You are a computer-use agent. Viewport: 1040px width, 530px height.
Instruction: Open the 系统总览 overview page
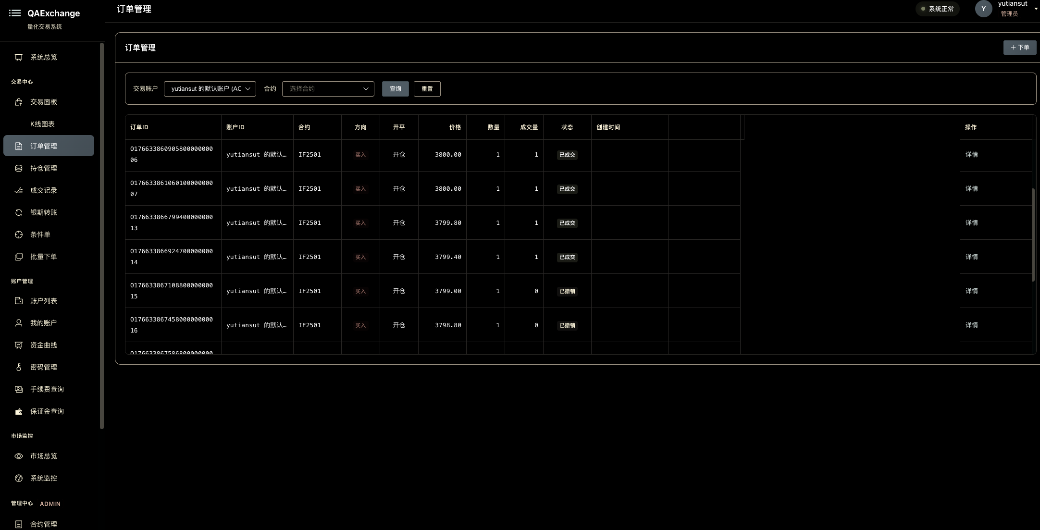43,57
